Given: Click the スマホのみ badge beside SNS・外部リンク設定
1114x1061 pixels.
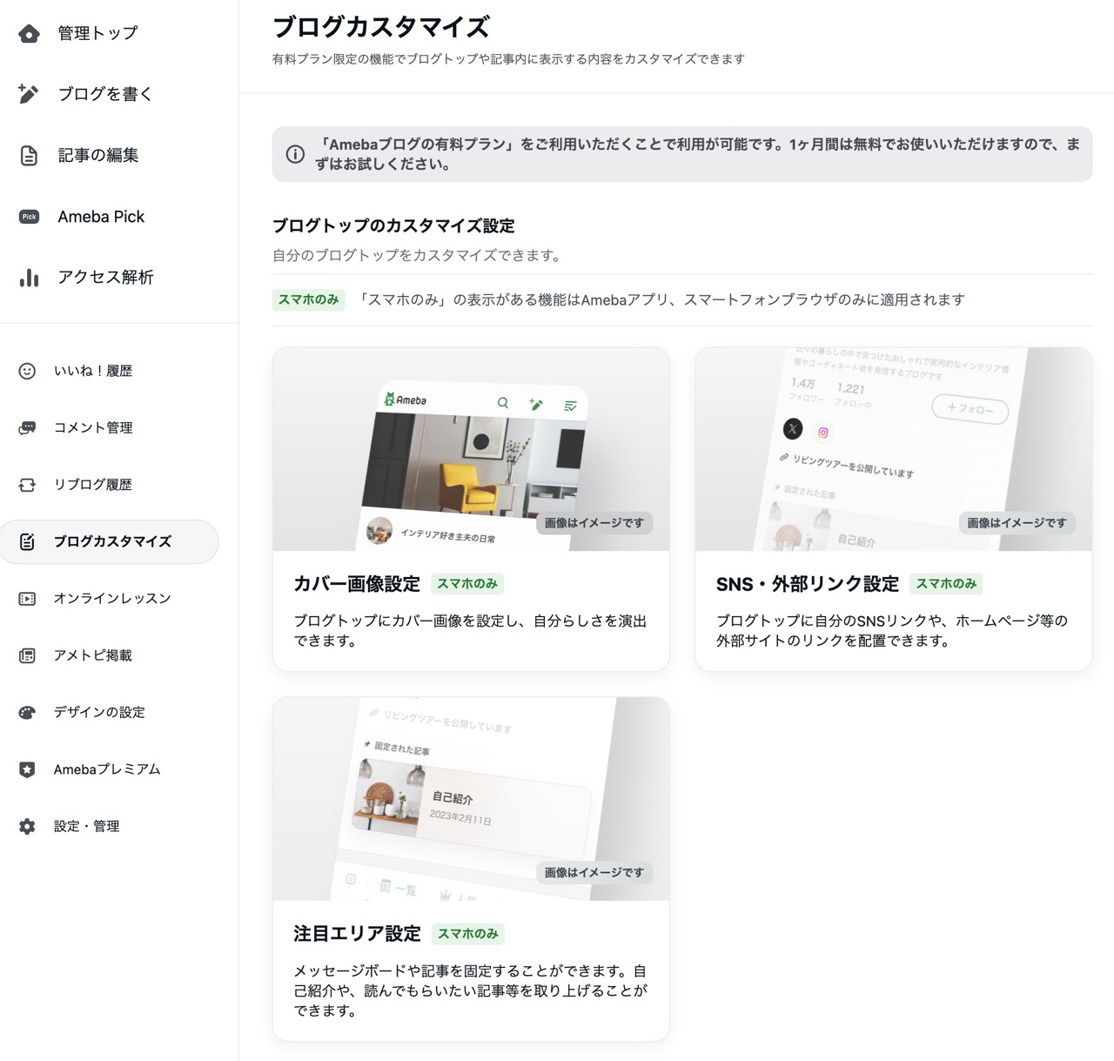Looking at the screenshot, I should pos(946,584).
